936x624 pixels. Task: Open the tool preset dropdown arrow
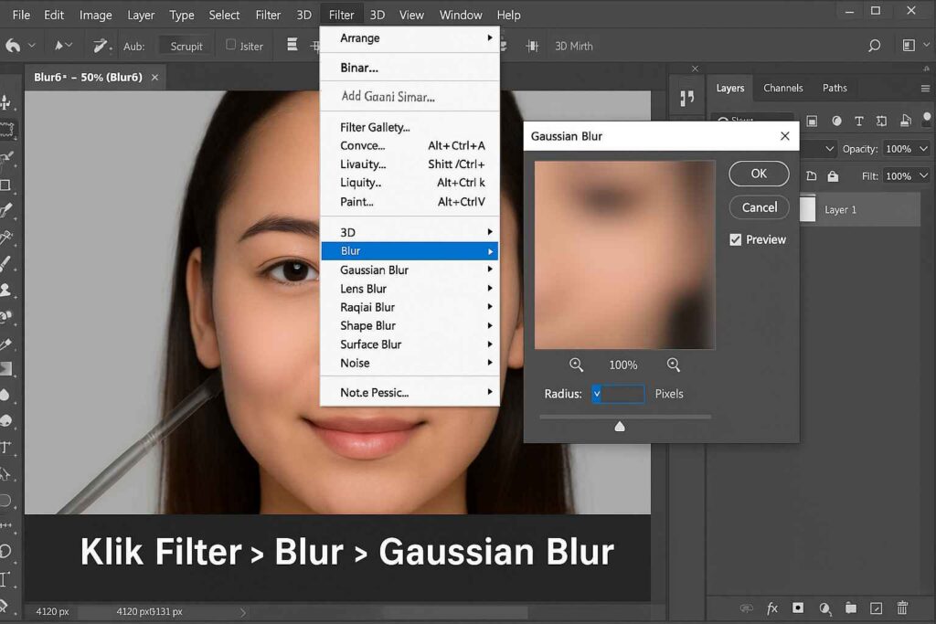(69, 46)
